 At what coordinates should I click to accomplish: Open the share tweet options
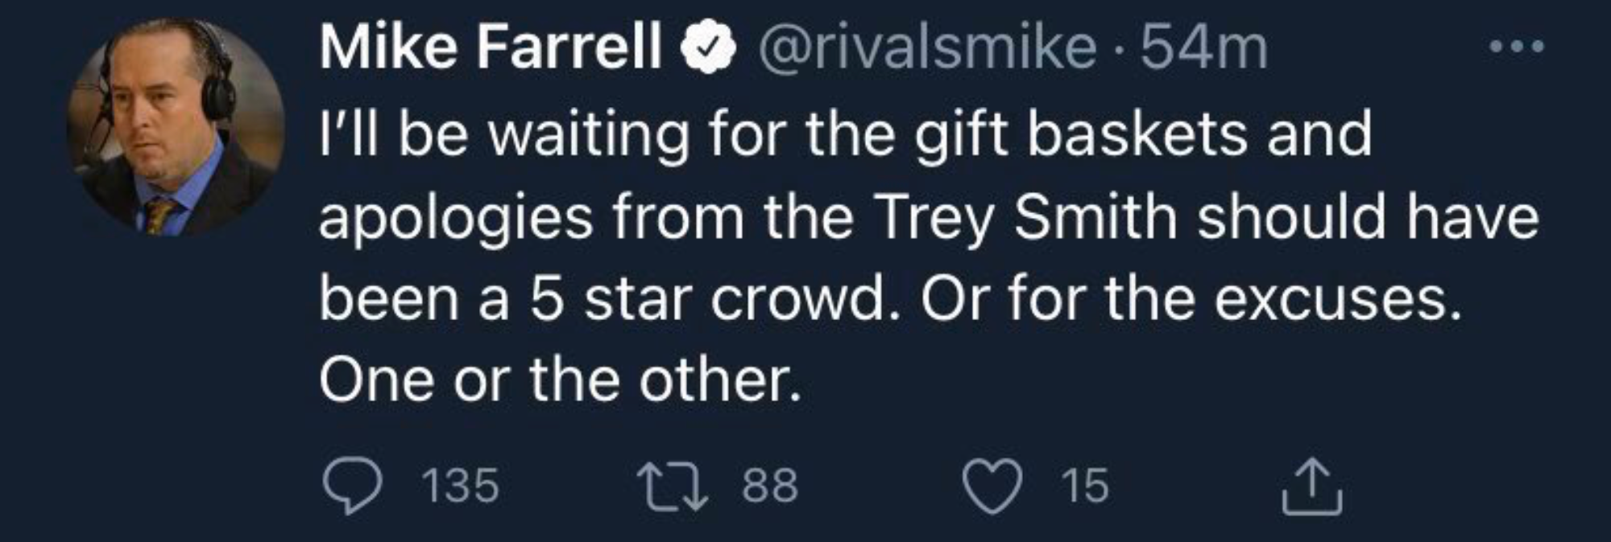point(1312,486)
